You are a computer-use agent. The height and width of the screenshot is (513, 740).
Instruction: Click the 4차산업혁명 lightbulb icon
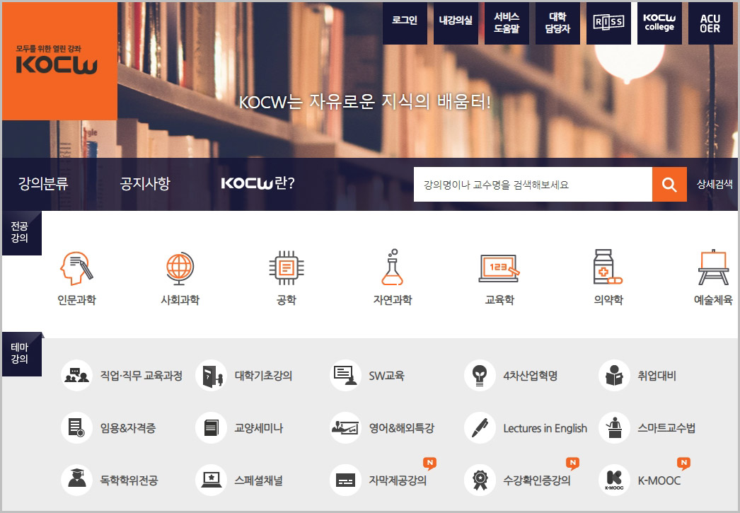tap(480, 376)
